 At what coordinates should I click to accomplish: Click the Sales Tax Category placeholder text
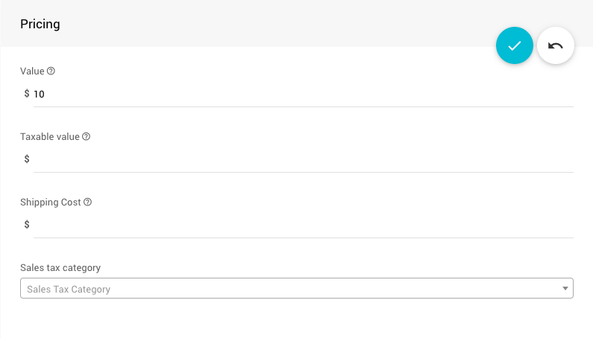(x=69, y=289)
